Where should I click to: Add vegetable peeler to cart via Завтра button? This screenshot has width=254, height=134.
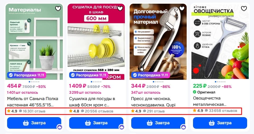tap(220, 123)
